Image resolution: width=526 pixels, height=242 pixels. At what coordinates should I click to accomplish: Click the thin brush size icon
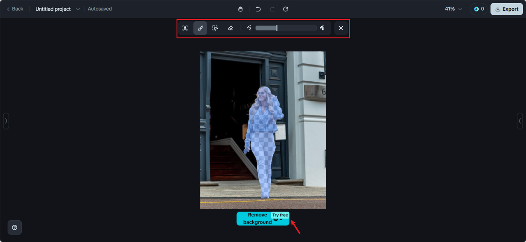249,28
